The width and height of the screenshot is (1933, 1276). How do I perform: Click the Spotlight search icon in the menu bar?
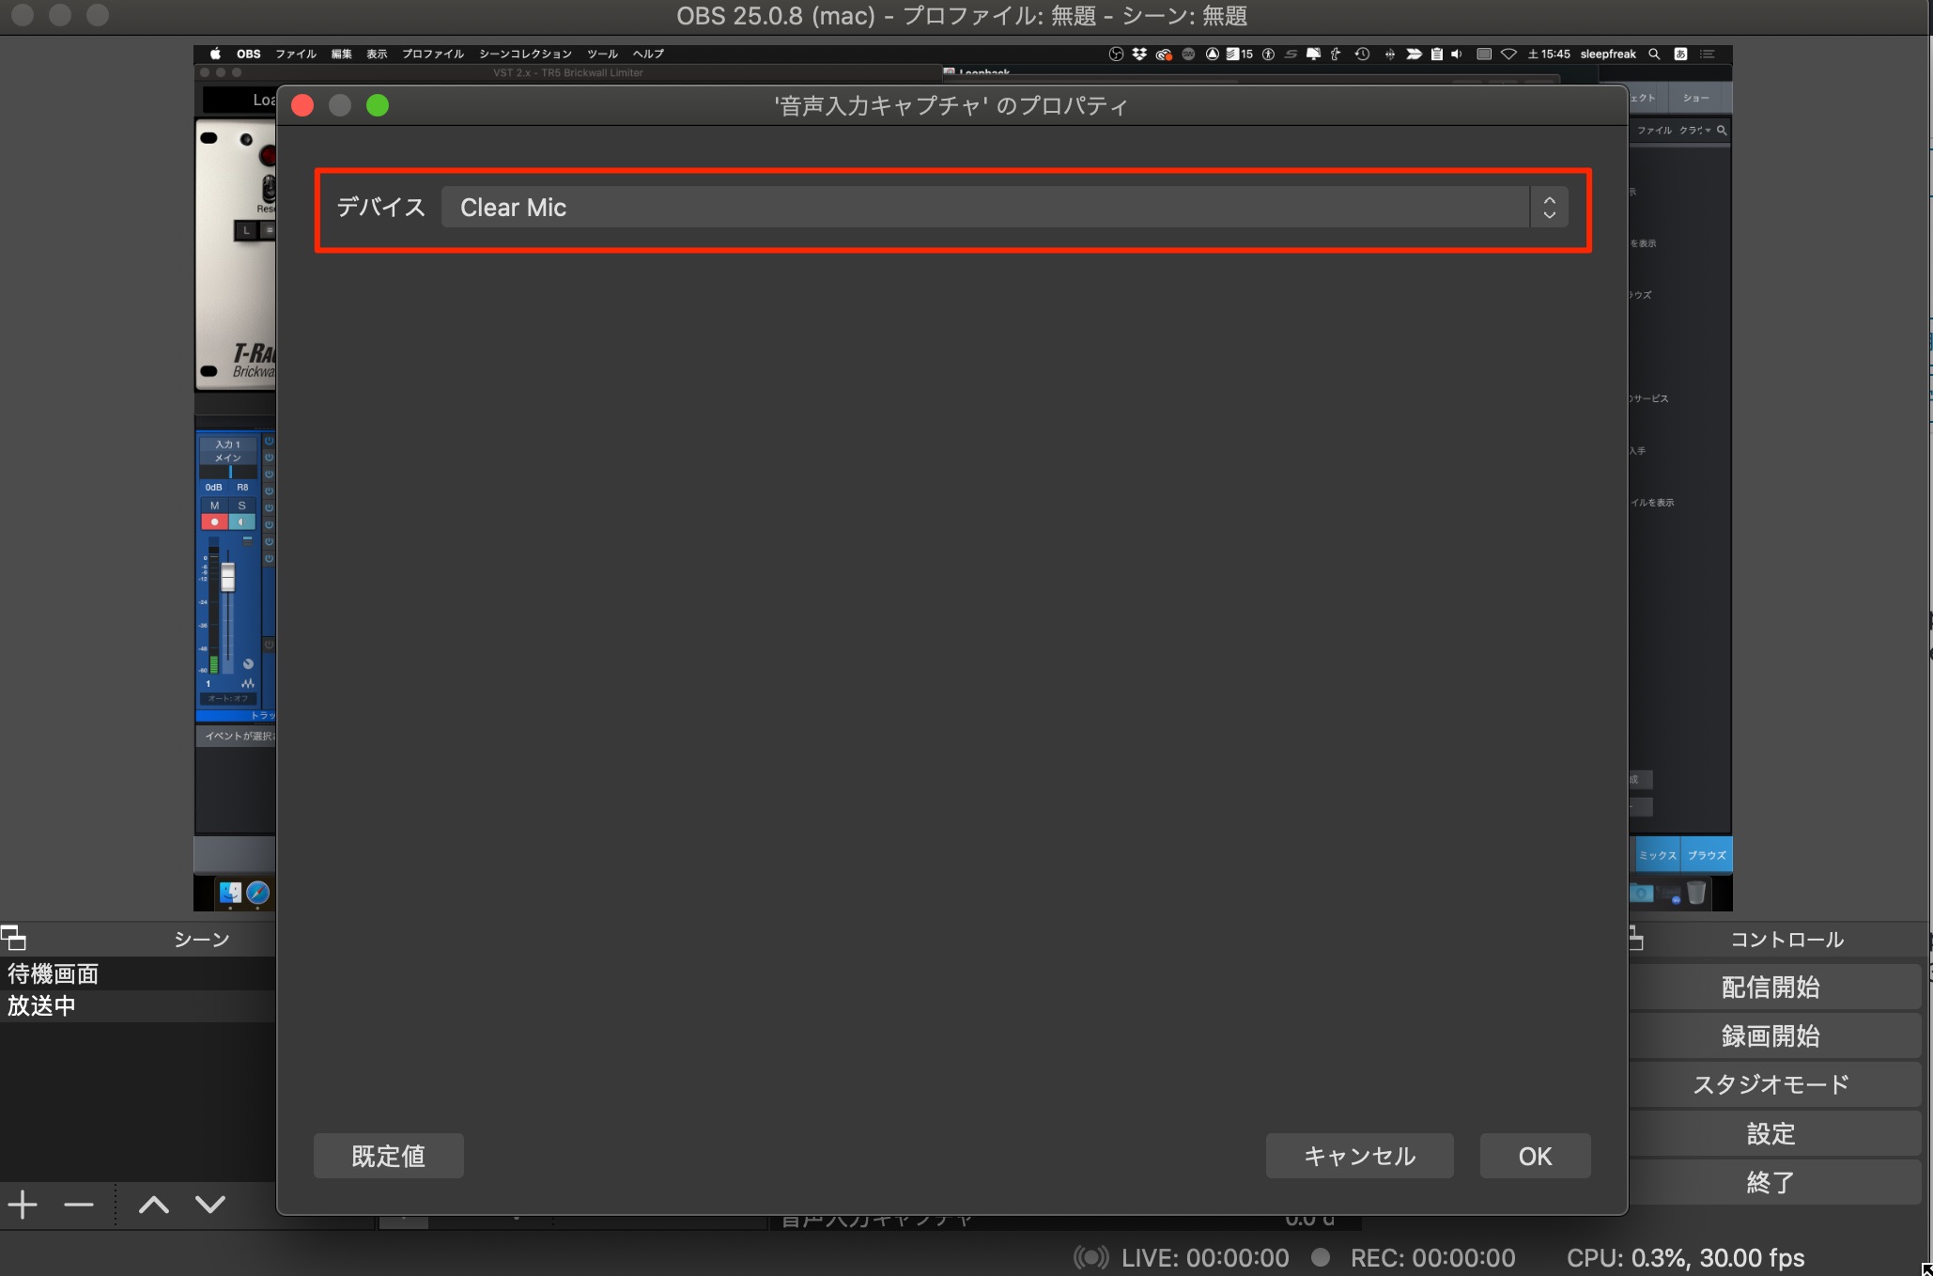point(1654,54)
